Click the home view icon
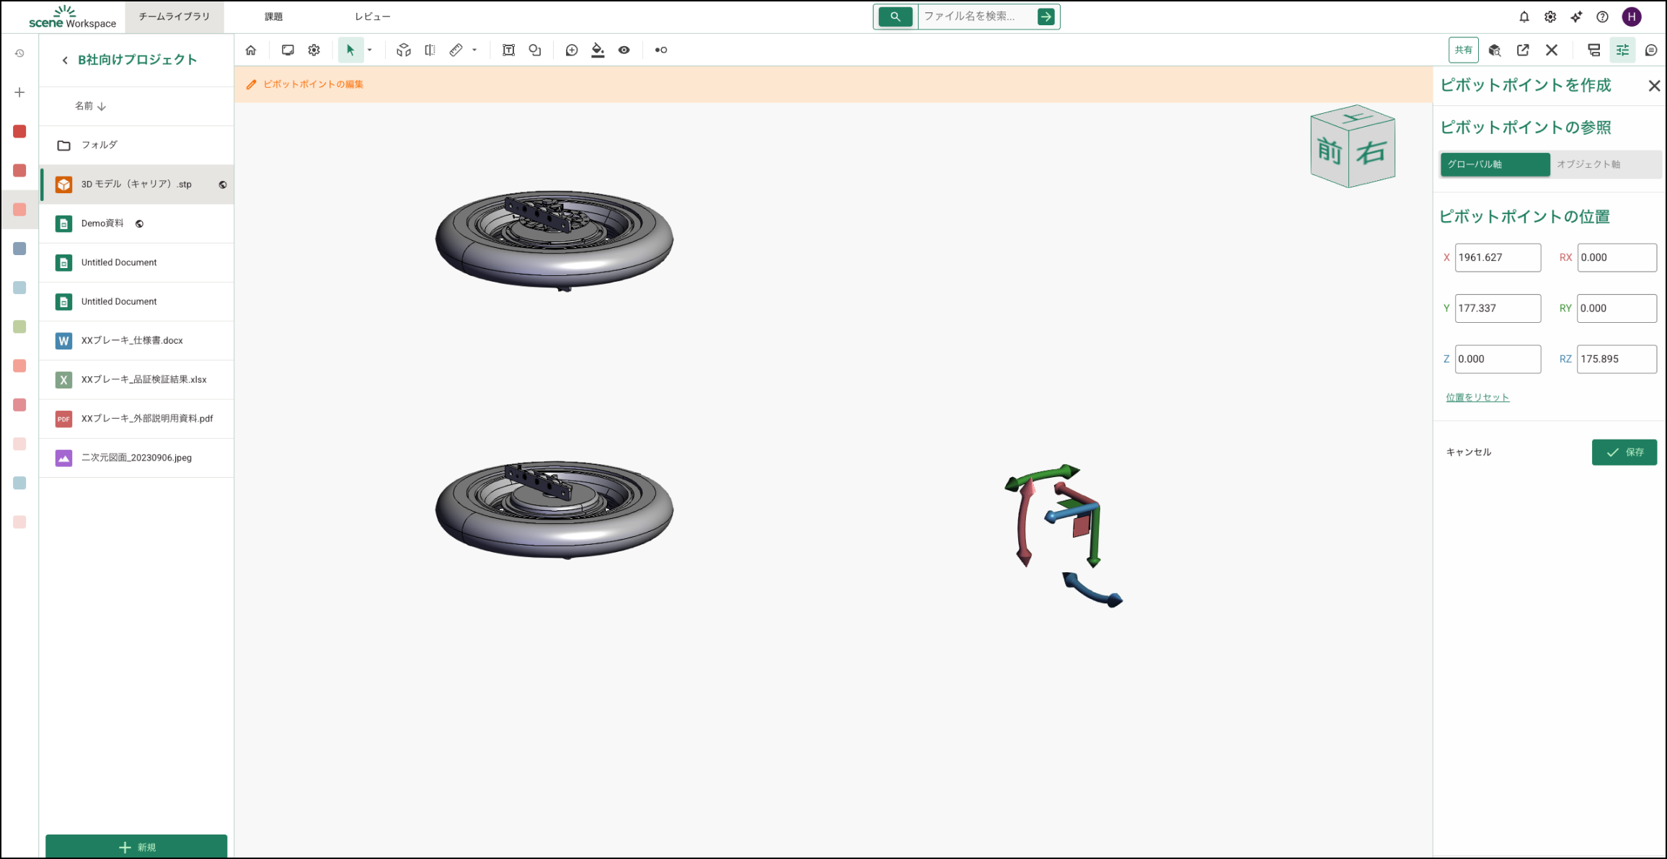This screenshot has height=859, width=1667. coord(251,50)
